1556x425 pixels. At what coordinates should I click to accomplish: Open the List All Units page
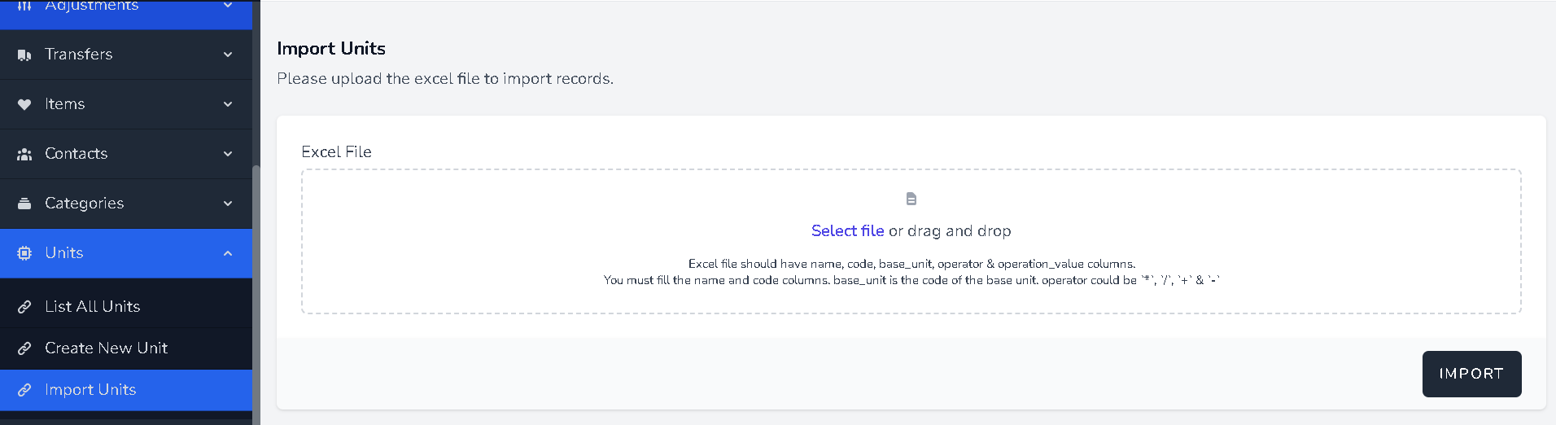pos(93,307)
